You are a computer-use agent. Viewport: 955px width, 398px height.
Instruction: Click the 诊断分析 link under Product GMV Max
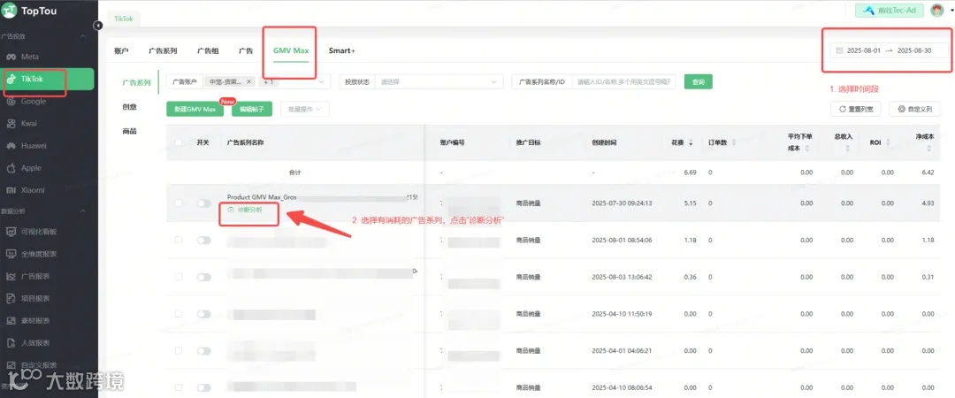tap(246, 209)
